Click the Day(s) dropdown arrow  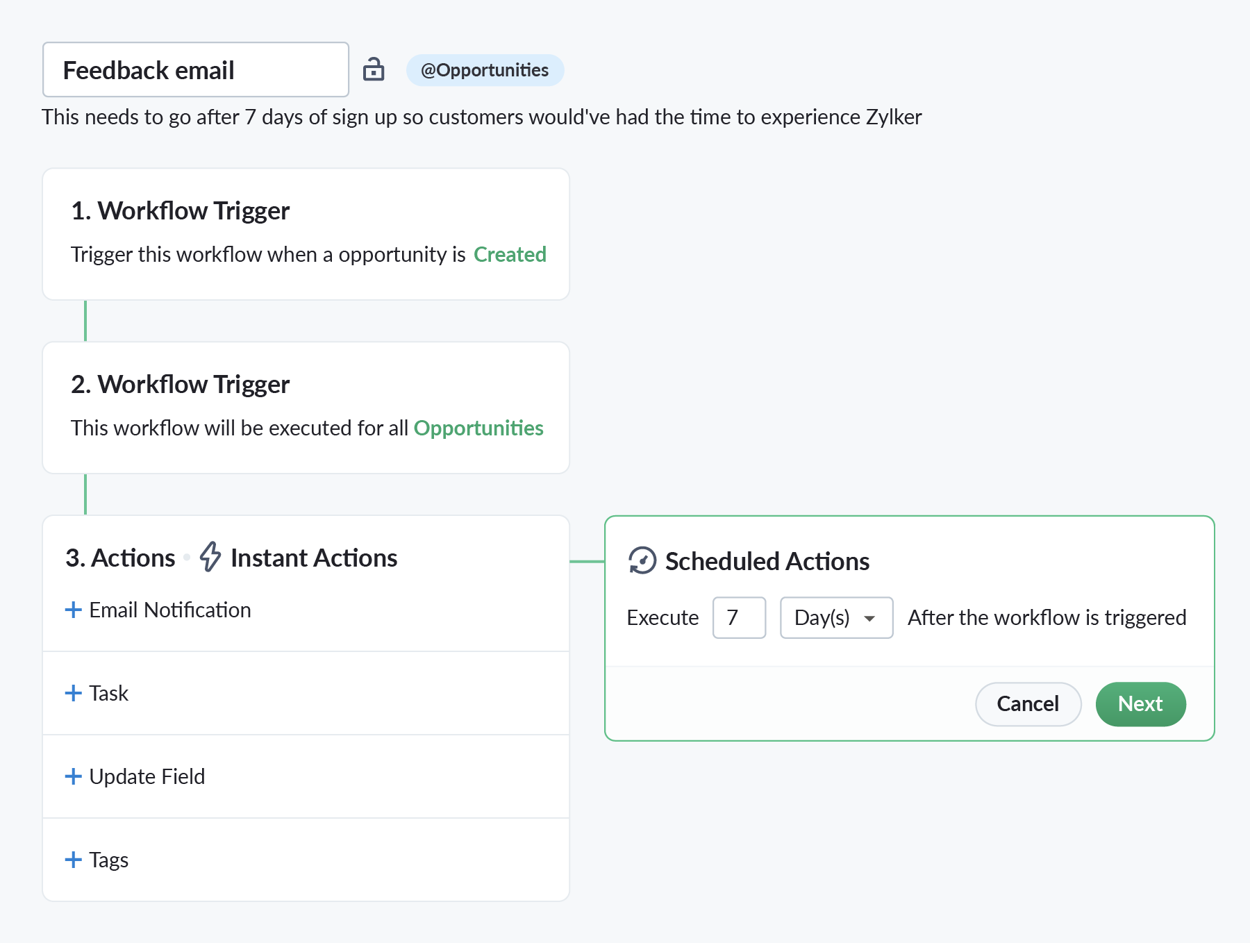[869, 618]
